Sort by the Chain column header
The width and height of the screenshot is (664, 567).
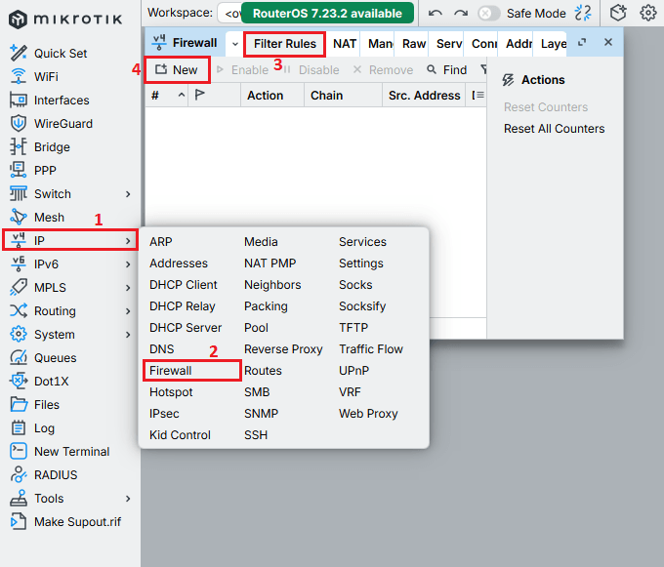343,96
